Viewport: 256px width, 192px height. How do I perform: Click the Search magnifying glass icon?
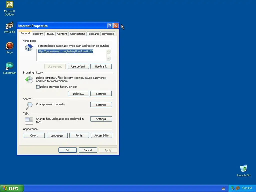pyautogui.click(x=29, y=106)
